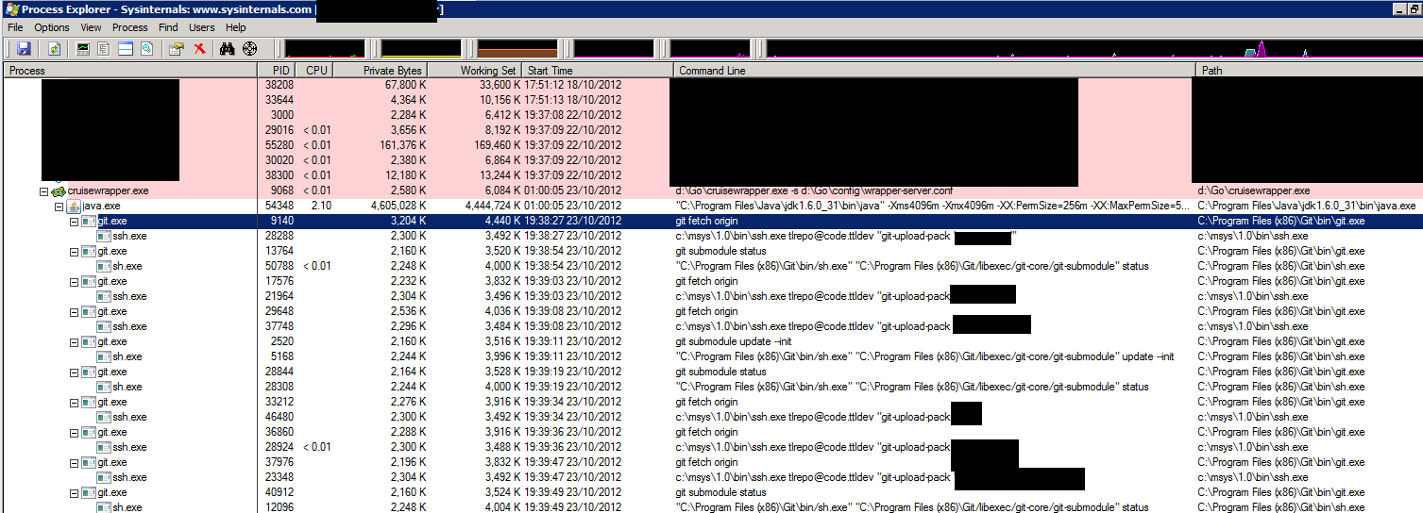
Task: Click icon of ssh.exe PID 28288
Action: pyautogui.click(x=104, y=236)
